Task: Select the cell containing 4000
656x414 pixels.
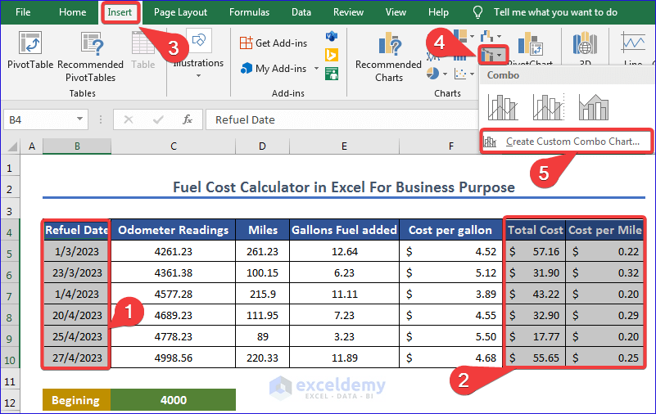Action: 173,400
